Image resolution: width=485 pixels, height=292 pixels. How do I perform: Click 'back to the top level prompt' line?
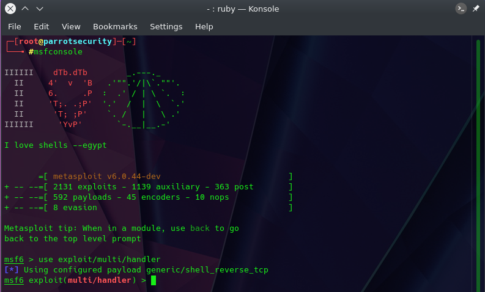point(73,239)
